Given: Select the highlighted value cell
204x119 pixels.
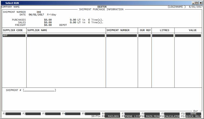Looking at the screenshot, I should 188,36.
